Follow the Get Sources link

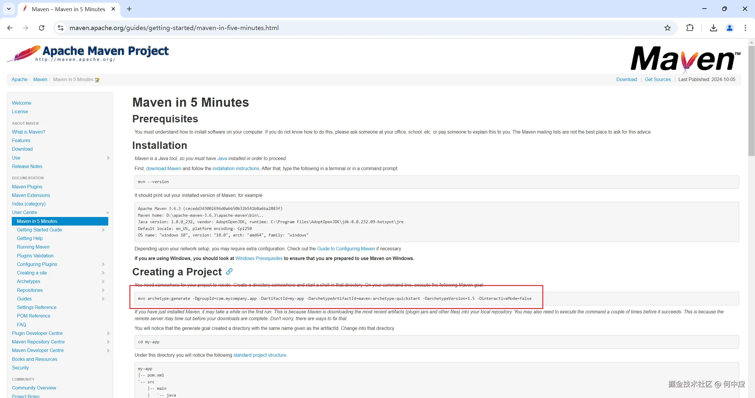point(657,79)
